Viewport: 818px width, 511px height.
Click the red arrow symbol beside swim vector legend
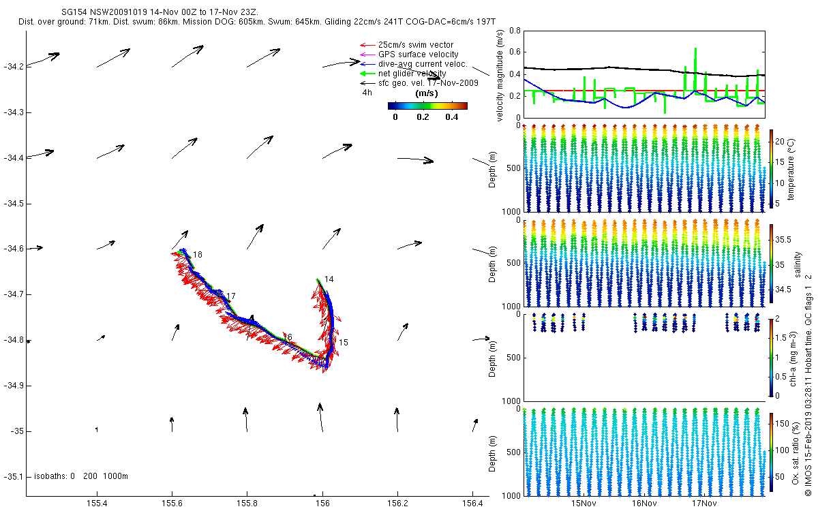tap(367, 45)
